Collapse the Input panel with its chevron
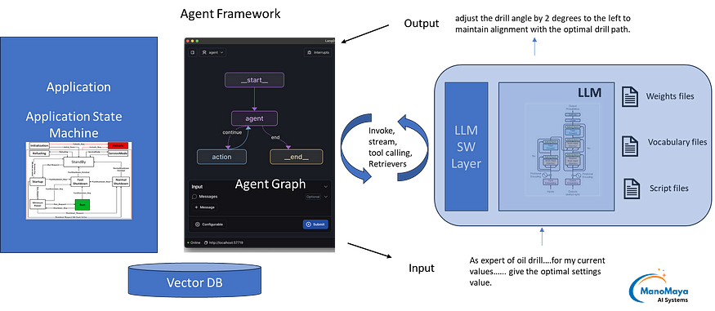715x311 pixels. 326,187
